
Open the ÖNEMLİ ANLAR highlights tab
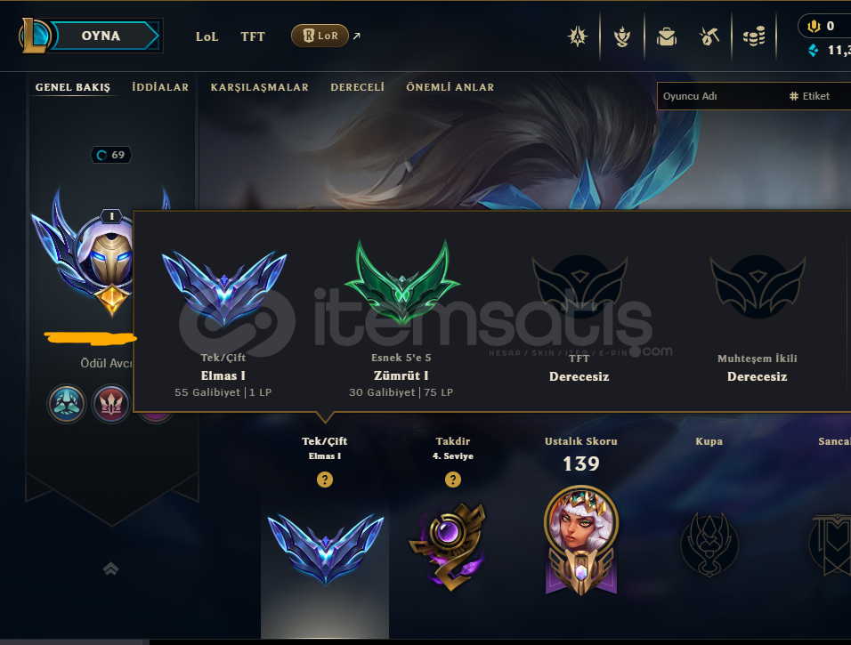[450, 87]
